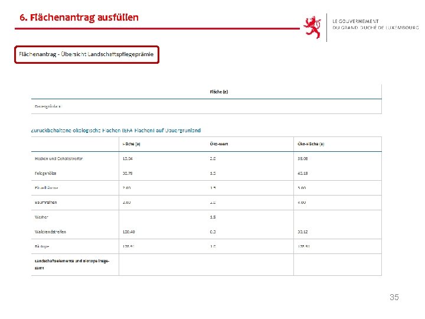
Task: Click the '6. Flächenantrag ausfüllen' slide title
Action: point(79,17)
